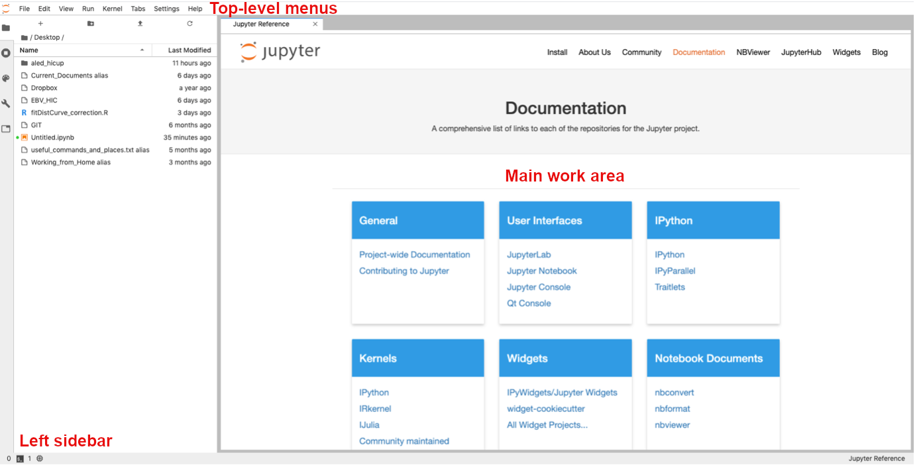Open the View menu
The image size is (917, 467).
pyautogui.click(x=66, y=9)
